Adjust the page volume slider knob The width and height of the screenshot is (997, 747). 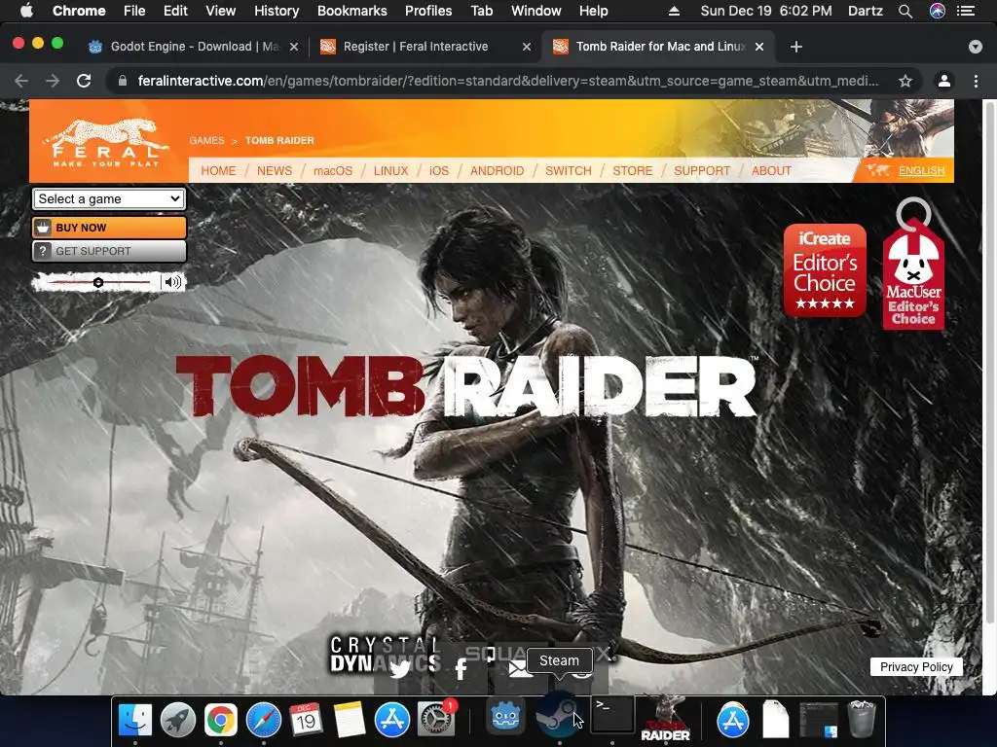[x=98, y=282]
